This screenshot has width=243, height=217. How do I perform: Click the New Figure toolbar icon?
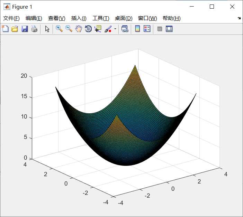pos(6,29)
